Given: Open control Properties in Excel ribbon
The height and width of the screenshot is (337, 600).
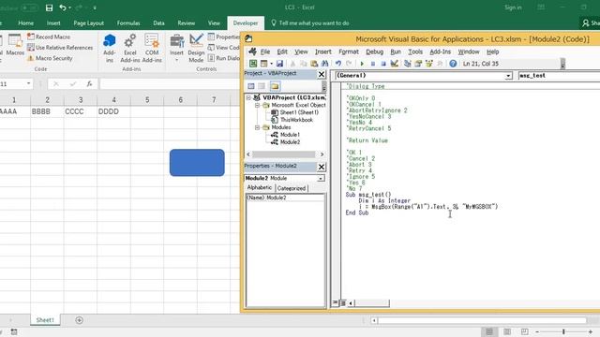Looking at the screenshot, I should pyautogui.click(x=224, y=37).
